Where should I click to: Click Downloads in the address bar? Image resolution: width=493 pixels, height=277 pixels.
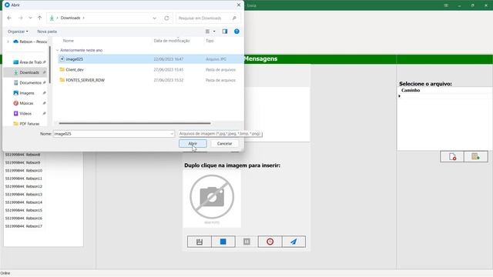70,18
